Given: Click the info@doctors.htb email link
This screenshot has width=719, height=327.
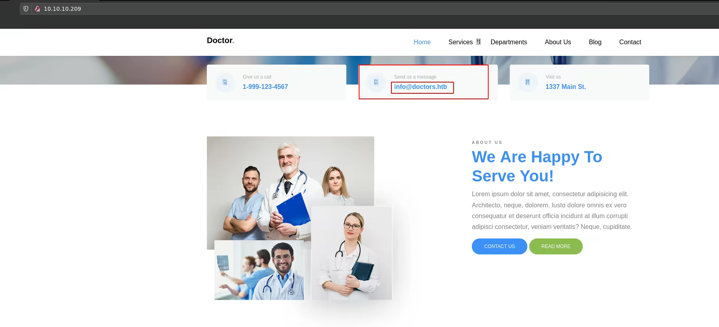Looking at the screenshot, I should (x=420, y=87).
